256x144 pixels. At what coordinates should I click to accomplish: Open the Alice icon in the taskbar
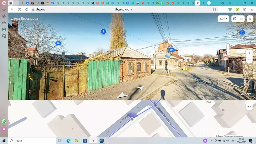pos(205,140)
